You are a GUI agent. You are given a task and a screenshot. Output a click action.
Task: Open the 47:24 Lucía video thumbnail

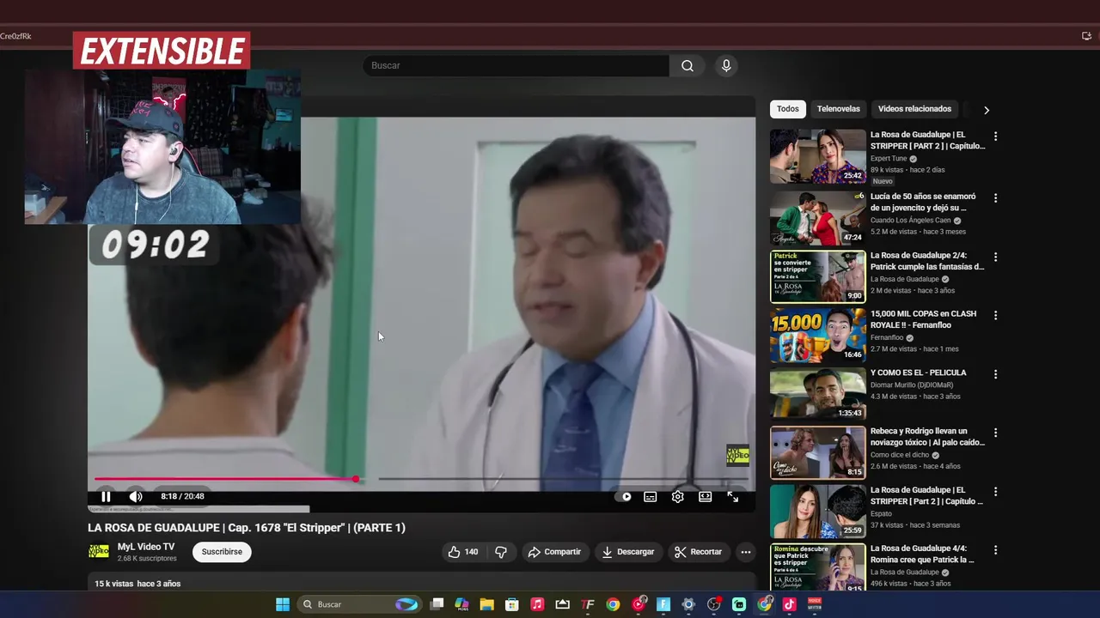pyautogui.click(x=818, y=218)
